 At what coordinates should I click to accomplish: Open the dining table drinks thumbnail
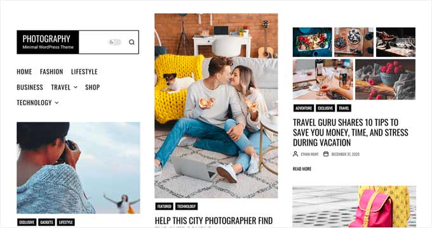tap(323, 79)
